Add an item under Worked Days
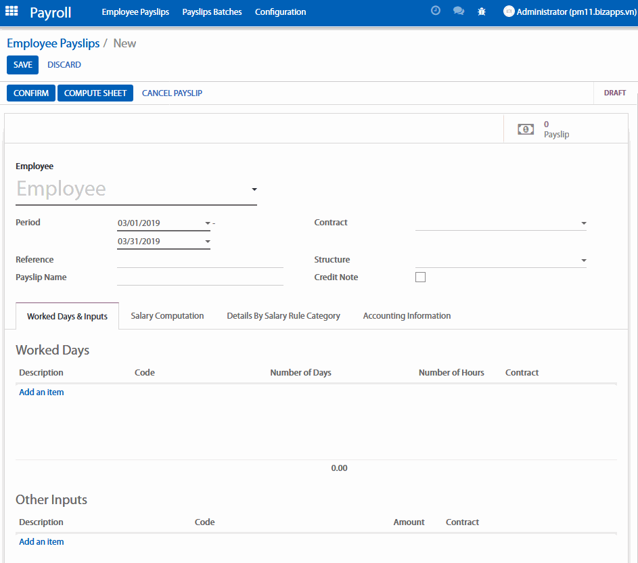 tap(41, 392)
